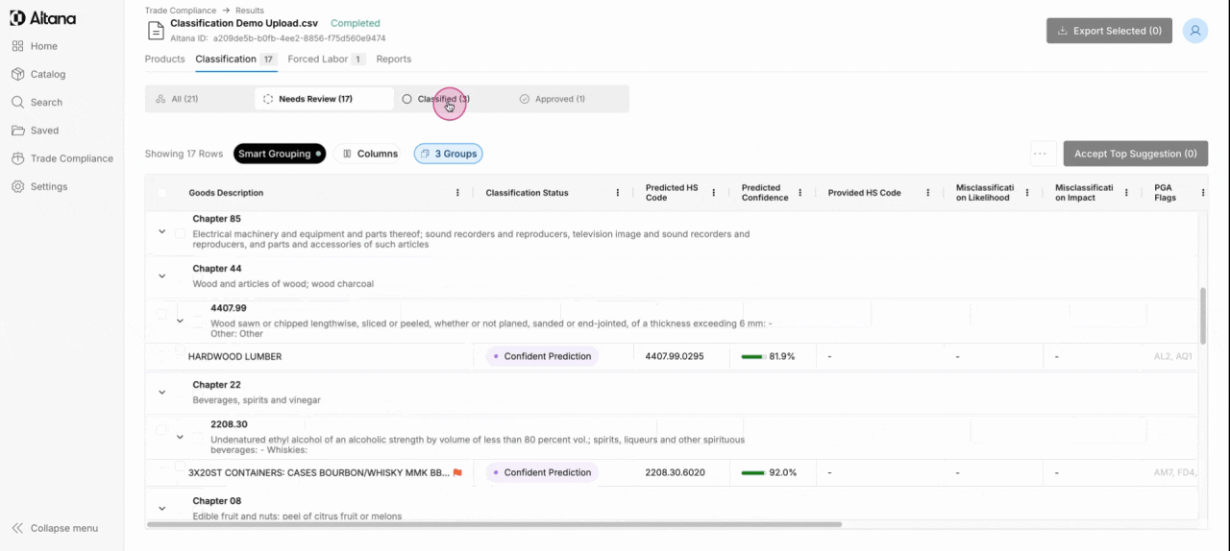Image resolution: width=1230 pixels, height=551 pixels.
Task: Click the Altana logo icon
Action: (17, 18)
